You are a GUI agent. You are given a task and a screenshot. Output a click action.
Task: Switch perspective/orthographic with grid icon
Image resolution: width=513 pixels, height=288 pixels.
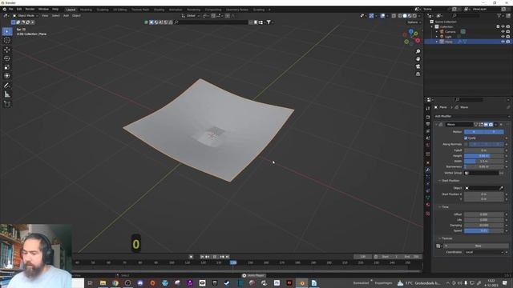pyautogui.click(x=418, y=74)
